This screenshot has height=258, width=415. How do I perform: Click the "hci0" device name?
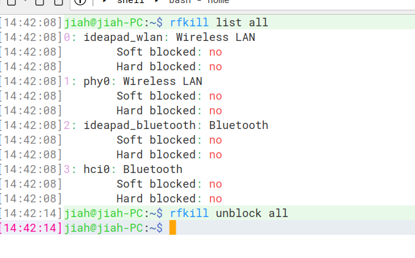(98, 169)
